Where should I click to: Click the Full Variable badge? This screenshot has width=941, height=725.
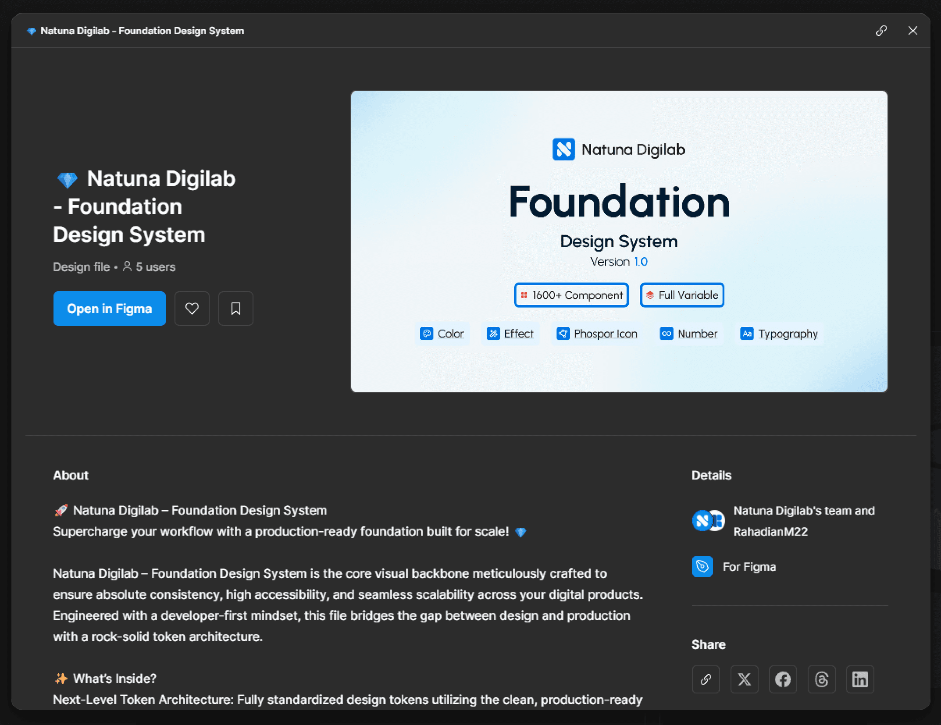pyautogui.click(x=682, y=295)
